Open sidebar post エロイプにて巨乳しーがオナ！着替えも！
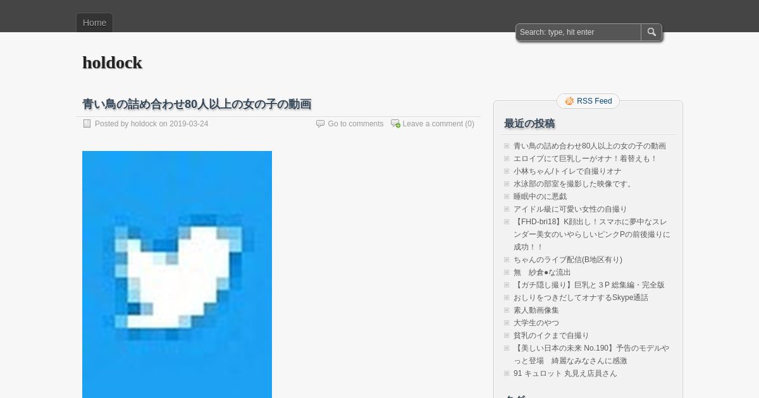The width and height of the screenshot is (759, 398). 586,159
